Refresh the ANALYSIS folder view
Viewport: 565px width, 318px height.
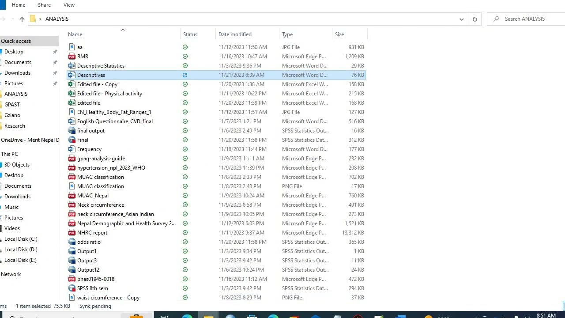[475, 19]
